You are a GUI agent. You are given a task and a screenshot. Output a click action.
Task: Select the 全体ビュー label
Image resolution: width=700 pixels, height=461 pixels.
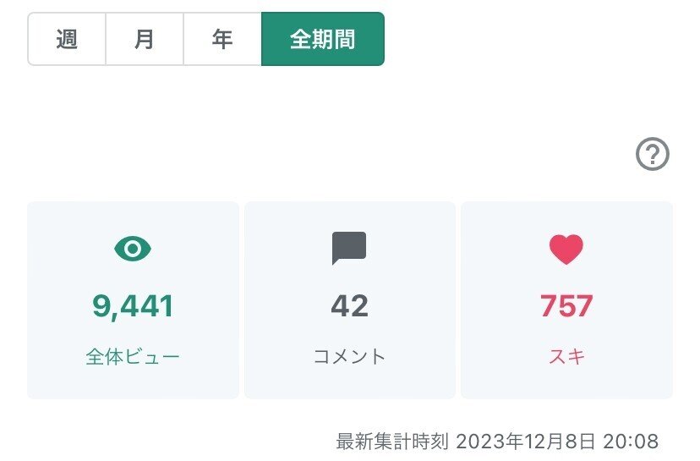(x=133, y=356)
